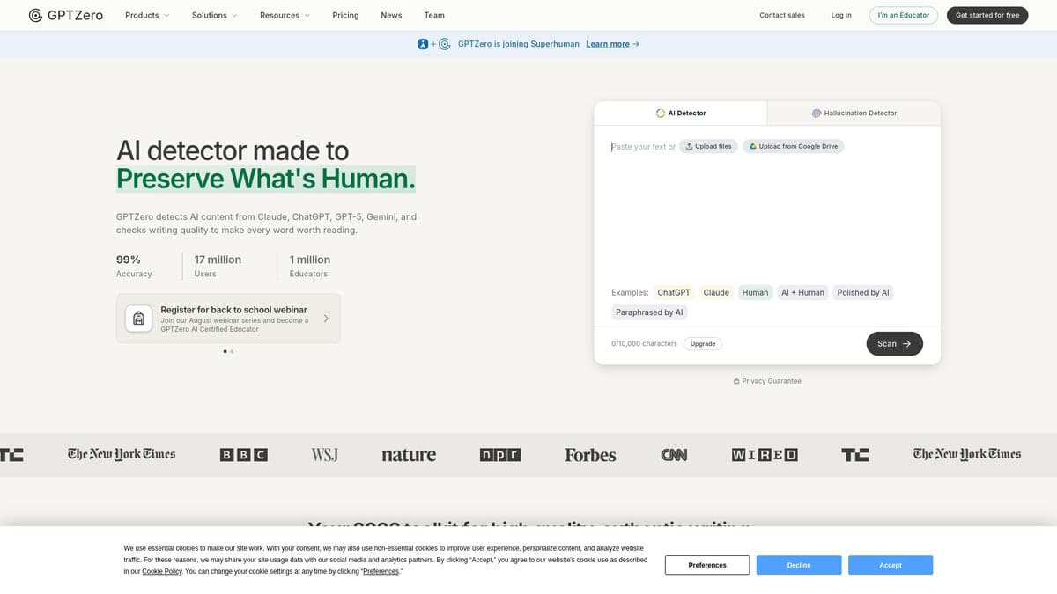Click the WSJ logo
Screen dimensions: 1057x594
point(324,455)
